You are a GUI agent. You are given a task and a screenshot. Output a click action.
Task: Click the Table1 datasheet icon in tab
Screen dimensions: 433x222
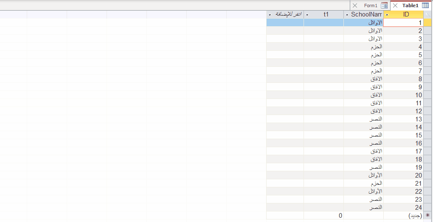425,5
